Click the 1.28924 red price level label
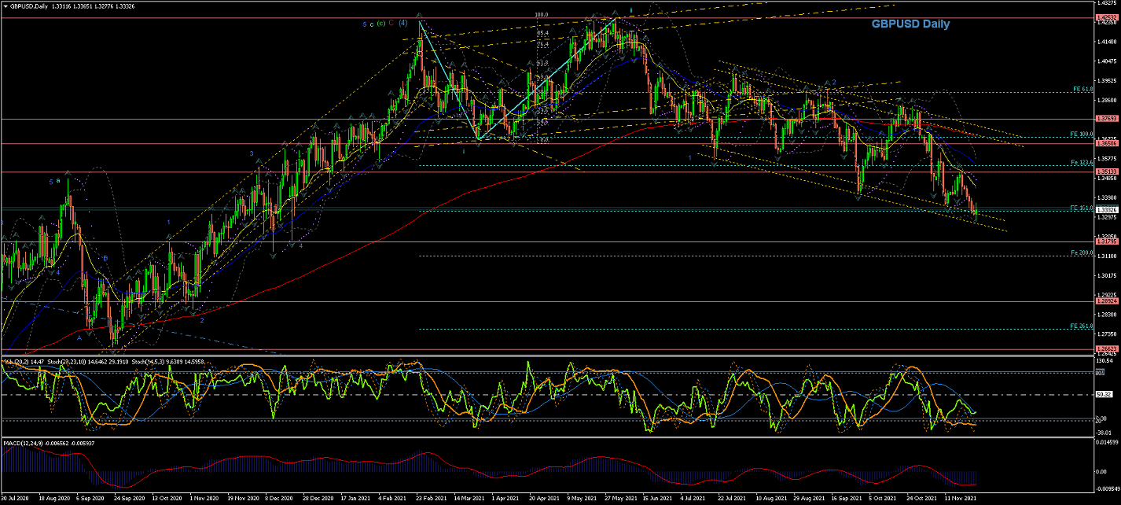Image resolution: width=1121 pixels, height=505 pixels. tap(1107, 301)
